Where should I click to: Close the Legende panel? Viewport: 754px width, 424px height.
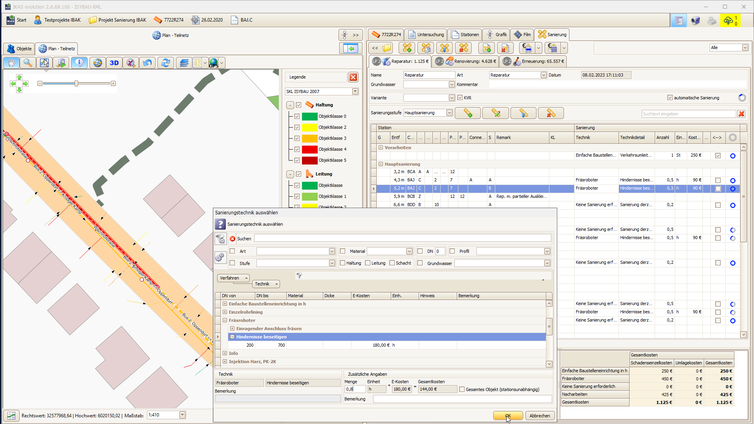(x=353, y=77)
